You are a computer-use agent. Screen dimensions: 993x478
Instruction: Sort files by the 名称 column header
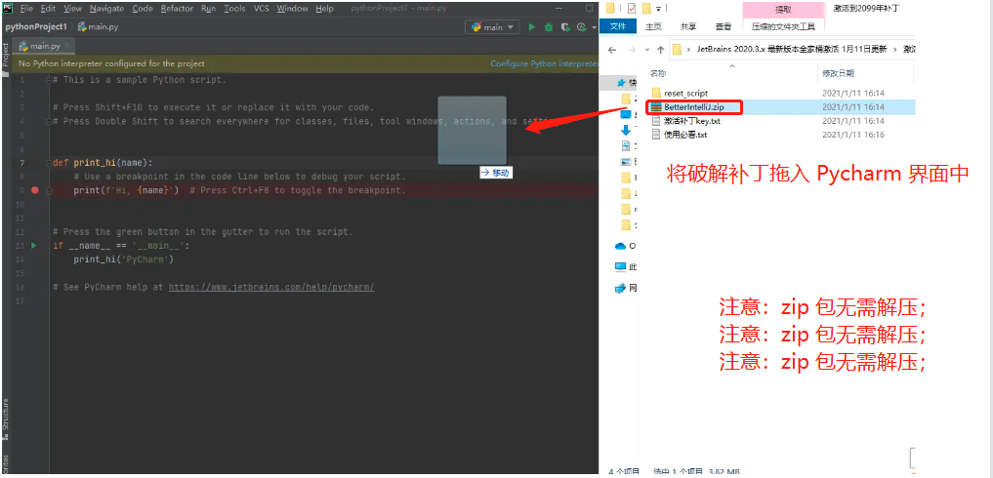[x=659, y=73]
